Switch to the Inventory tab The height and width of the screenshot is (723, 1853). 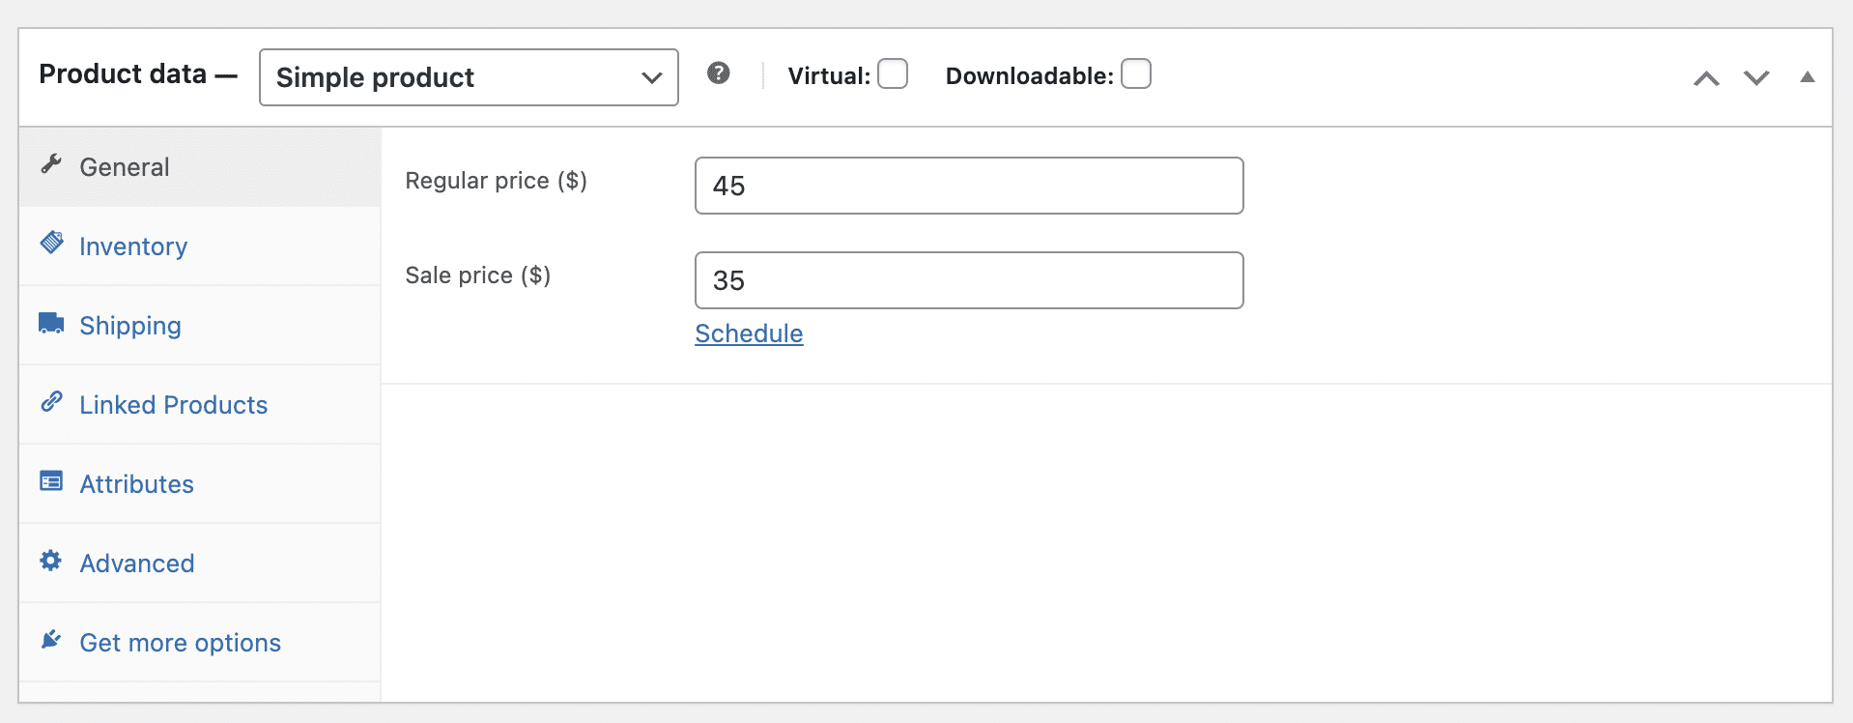133,246
